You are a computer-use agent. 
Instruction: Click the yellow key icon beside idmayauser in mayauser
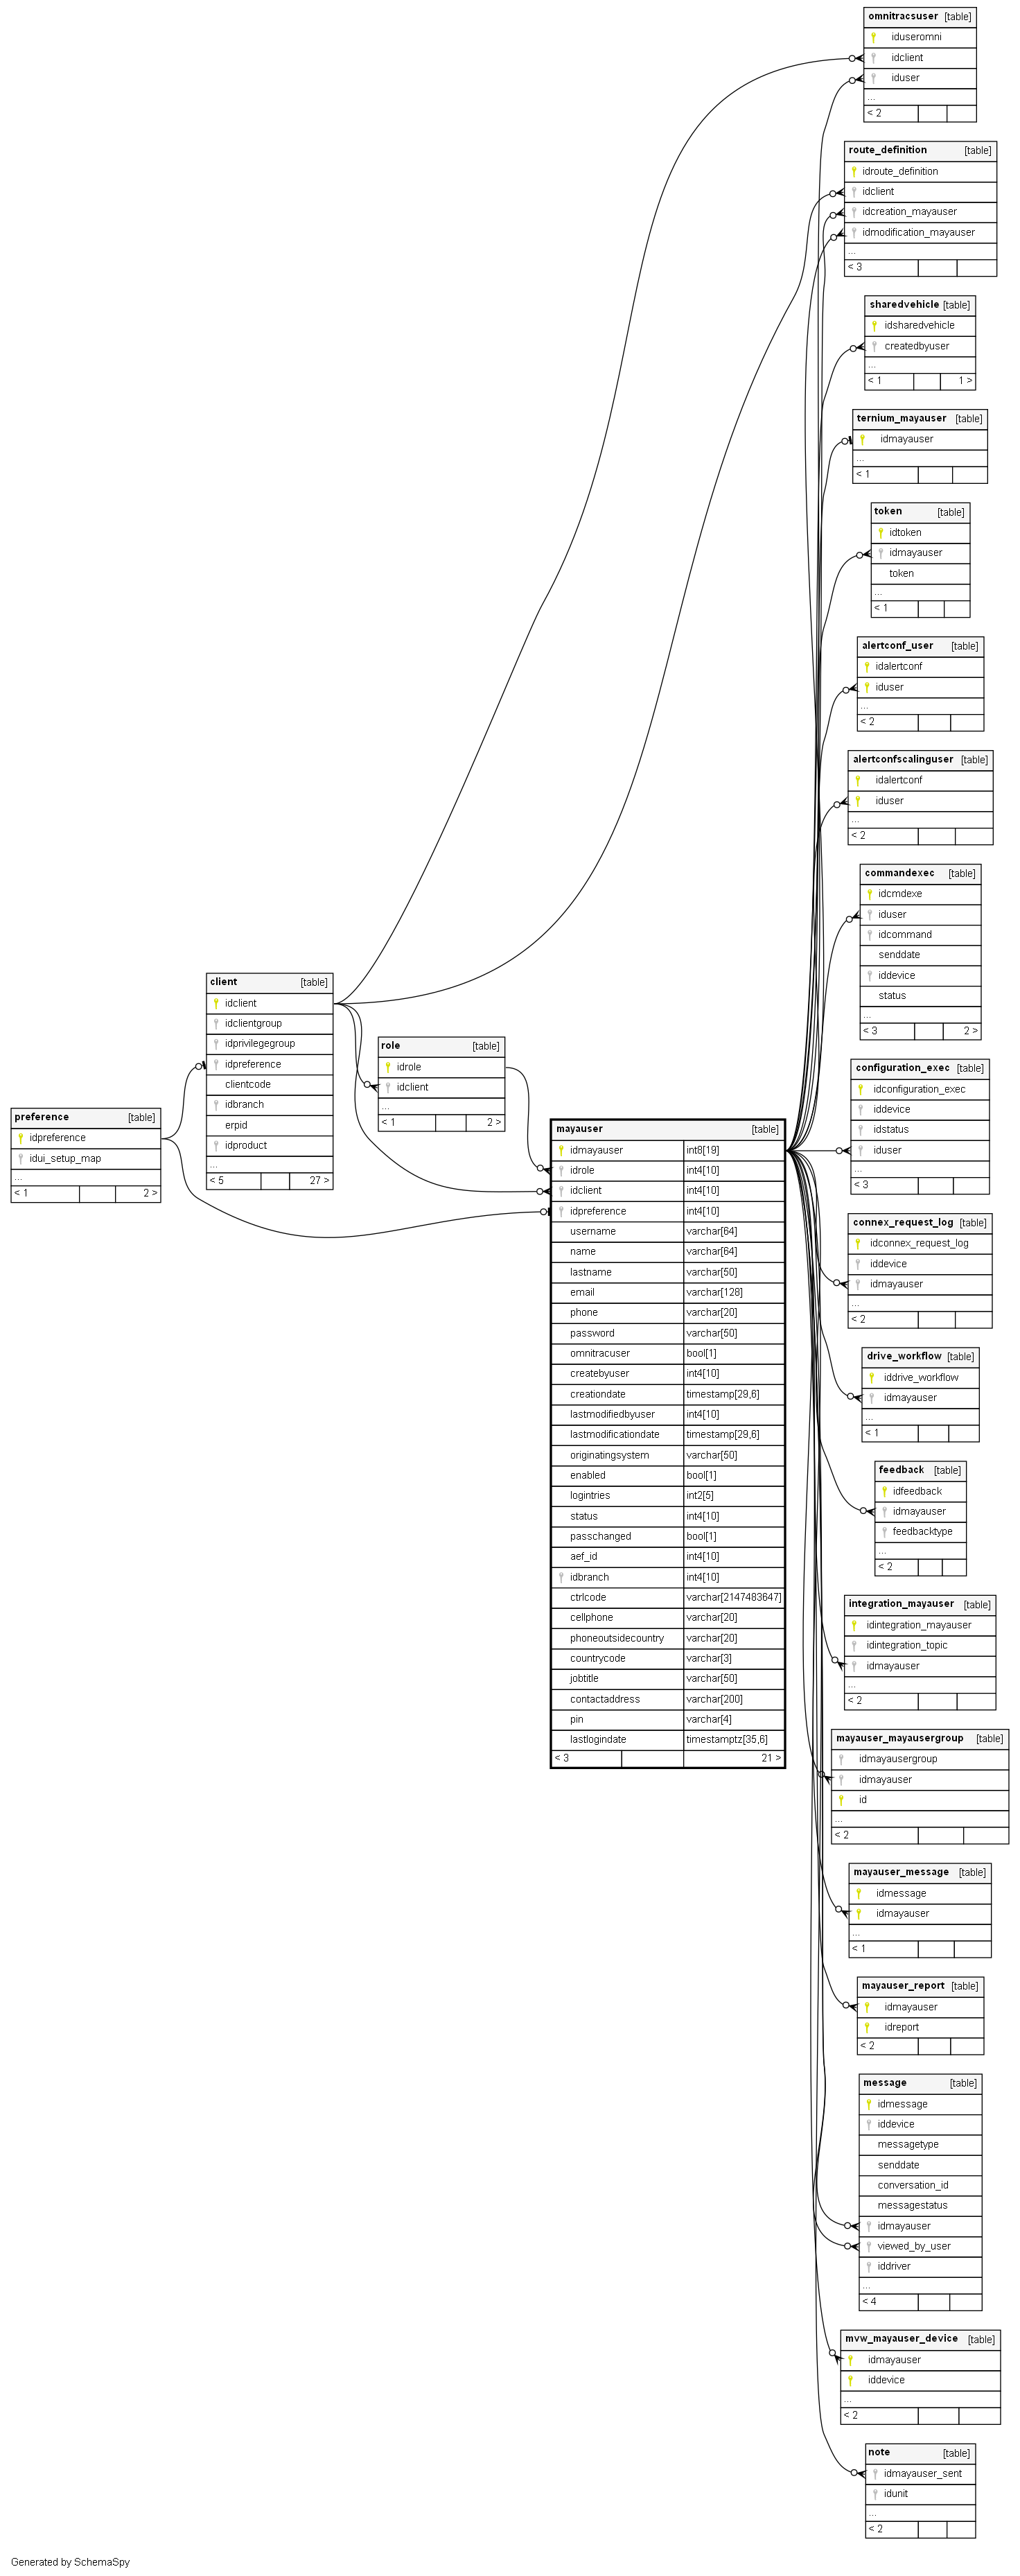pos(561,1150)
